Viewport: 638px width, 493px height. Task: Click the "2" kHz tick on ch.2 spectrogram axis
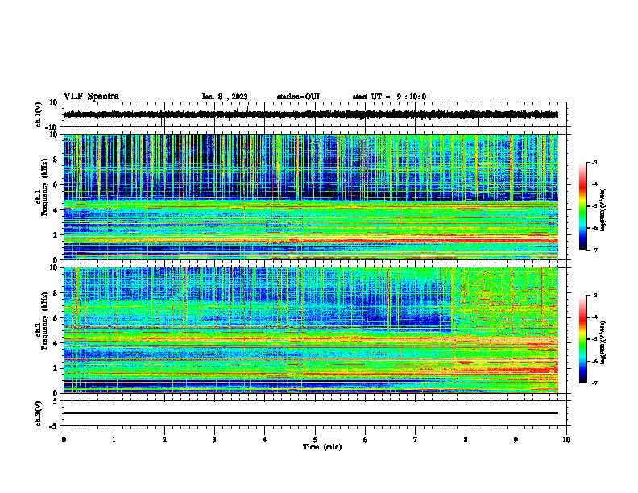[56, 368]
